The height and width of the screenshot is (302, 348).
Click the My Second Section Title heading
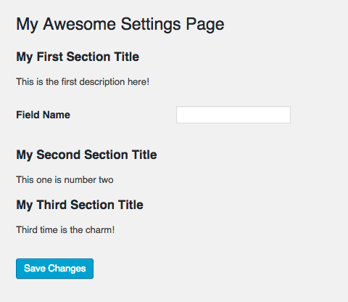click(86, 155)
